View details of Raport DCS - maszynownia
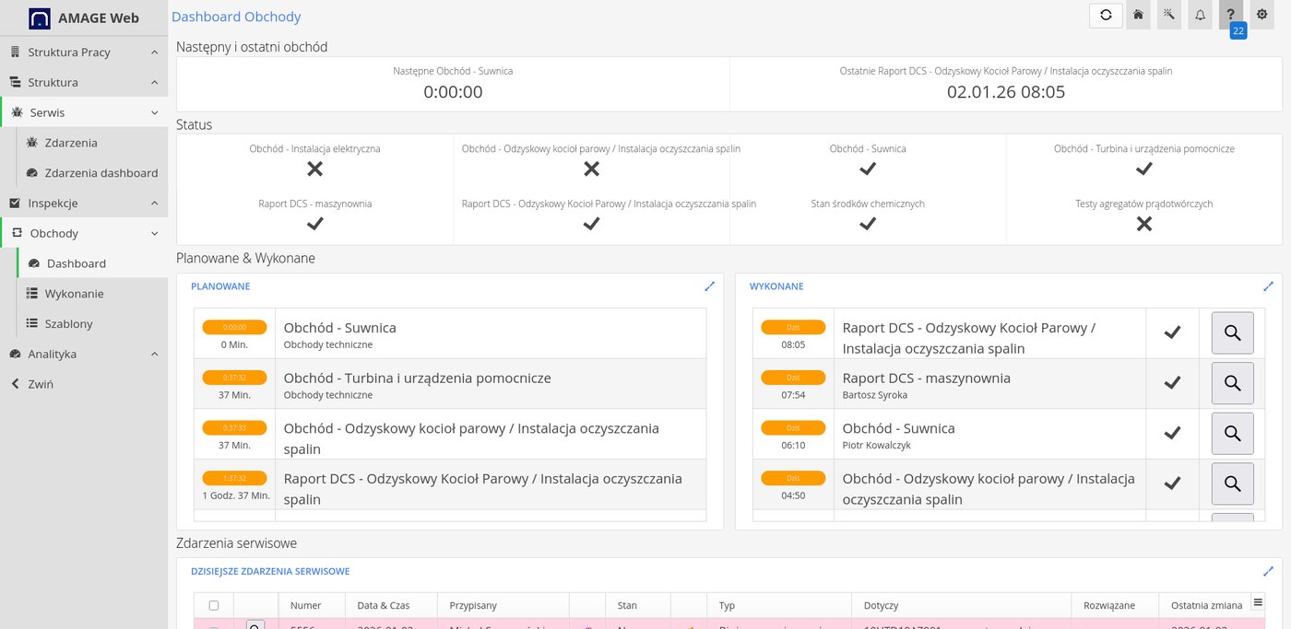Viewport: 1291px width, 629px height. 1232,383
